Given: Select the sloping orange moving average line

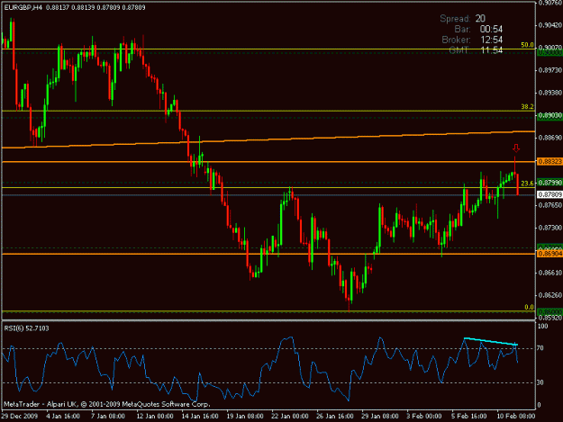Looking at the screenshot, I should [268, 140].
